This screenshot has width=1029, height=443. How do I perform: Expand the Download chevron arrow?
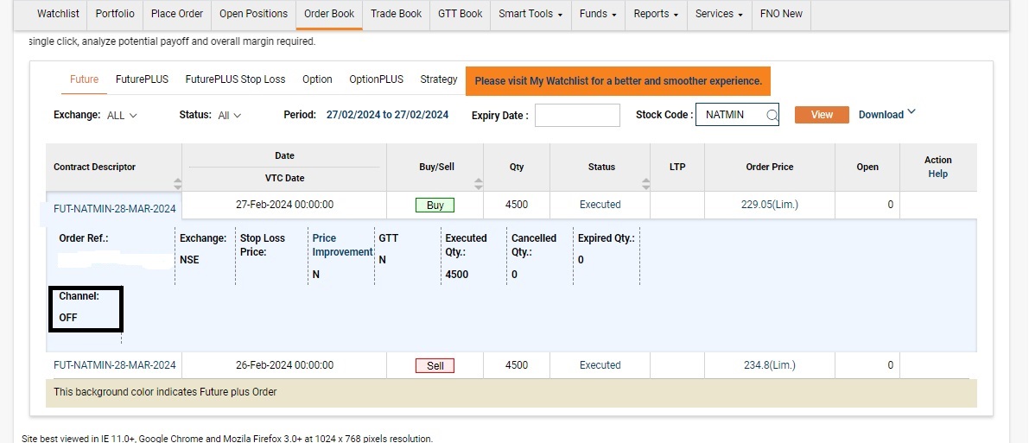point(911,113)
